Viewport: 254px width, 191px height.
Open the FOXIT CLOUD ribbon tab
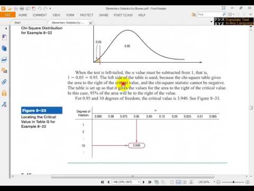123,15
